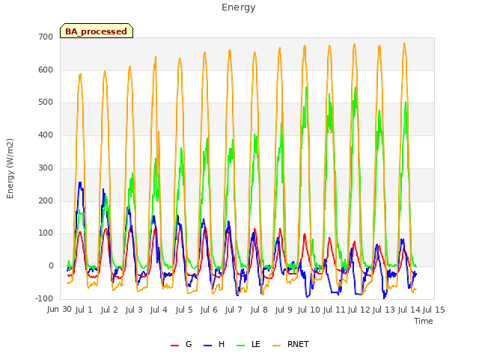Screen dimensions: 479x359
Task: Click the orange RNET legend swatch
Action: coord(276,346)
